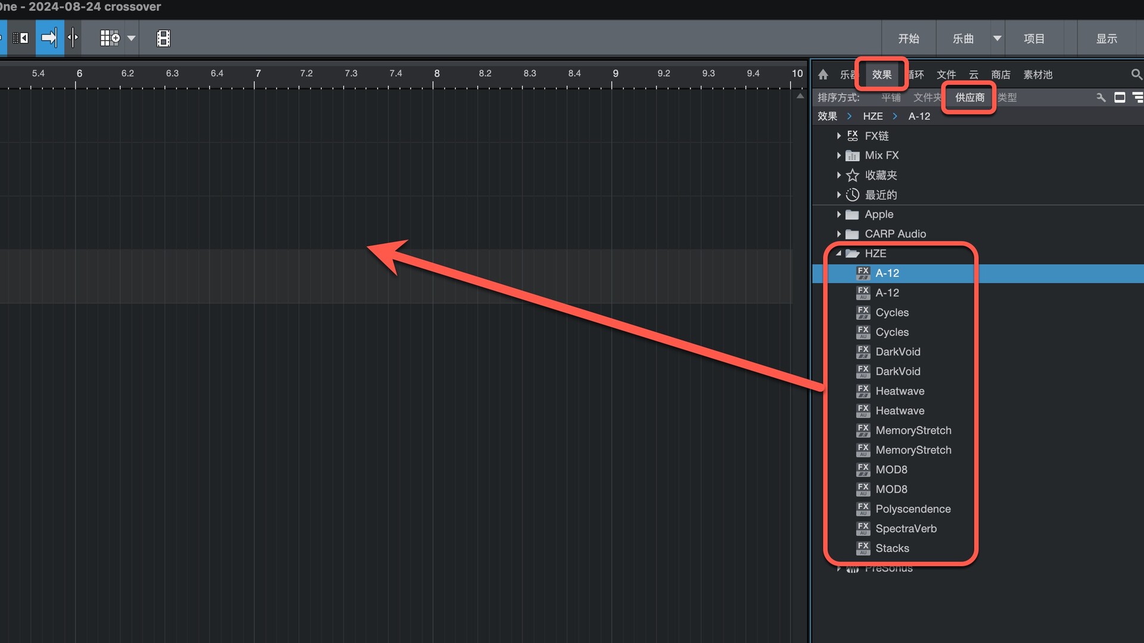Select the Polyscendence effect
The width and height of the screenshot is (1144, 643).
913,509
